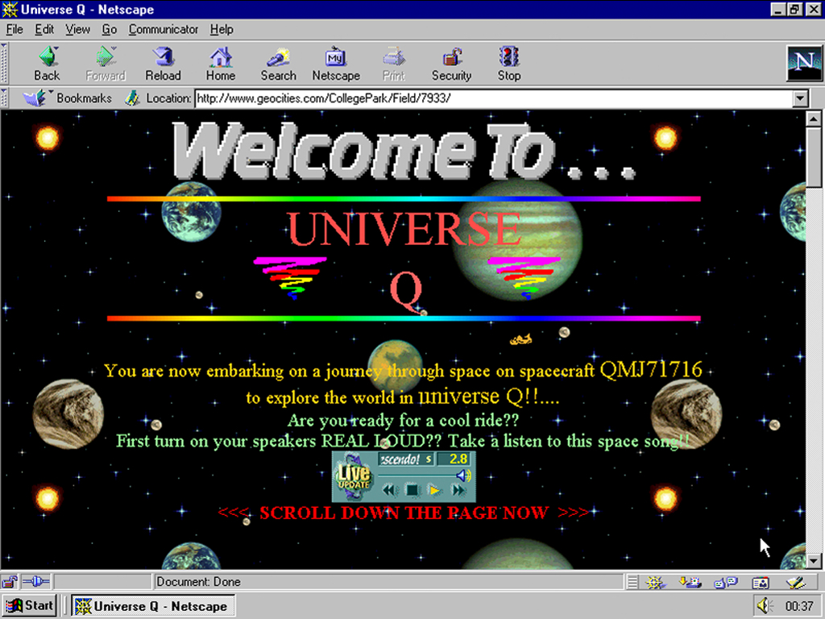Screen dimensions: 825x619
Task: Stop page loading with Stop icon
Action: [x=509, y=64]
